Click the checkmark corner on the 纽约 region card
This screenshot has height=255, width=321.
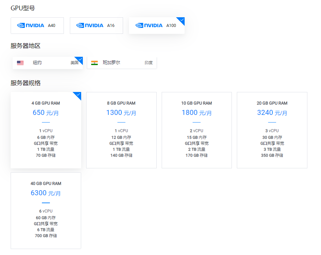(x=80, y=60)
